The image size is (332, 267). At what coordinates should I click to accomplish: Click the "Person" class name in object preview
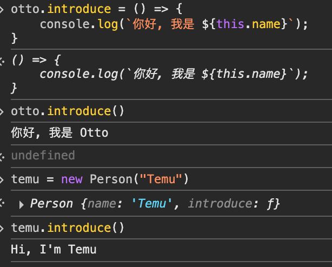click(x=51, y=204)
